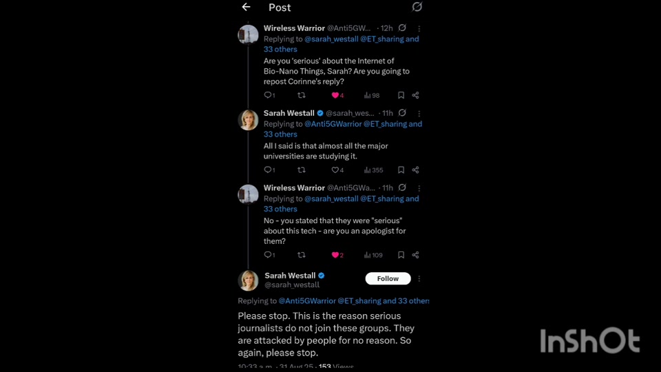The image size is (661, 372).
Task: Open more options on Sarah Westall's 11h reply
Action: click(x=419, y=113)
